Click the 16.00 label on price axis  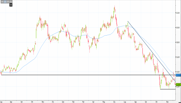point(178,57)
